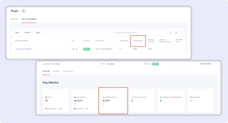The image size is (228, 123).
Task: Click the Android OS icon in campaign row
Action: coord(73,49)
